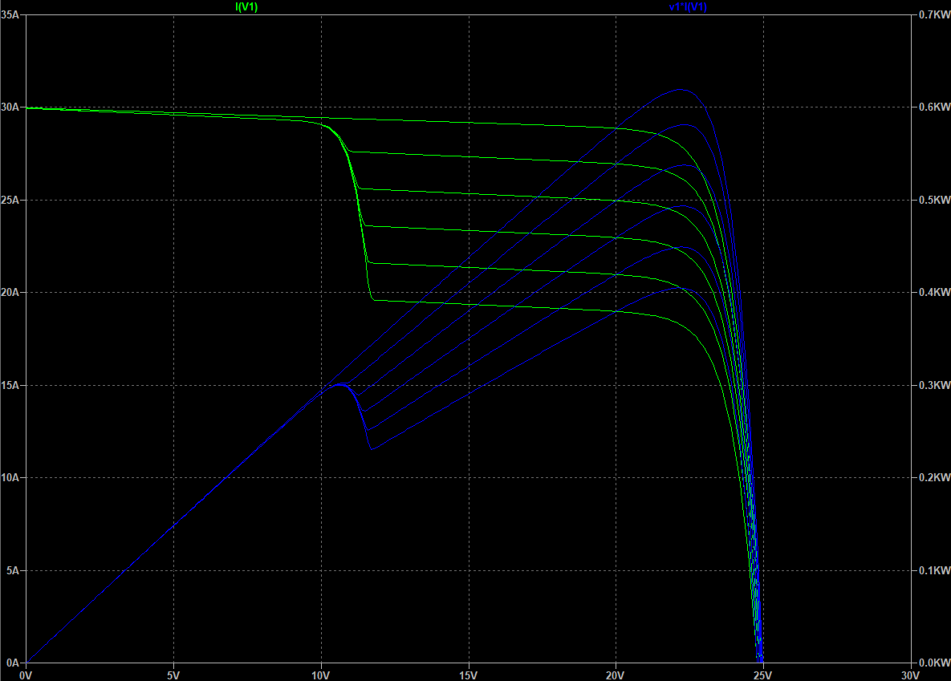Click the 0V label on horizontal axis
Viewport: 951px width, 681px height.
pyautogui.click(x=26, y=675)
